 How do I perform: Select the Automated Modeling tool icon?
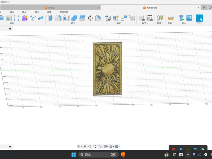tap(33, 18)
